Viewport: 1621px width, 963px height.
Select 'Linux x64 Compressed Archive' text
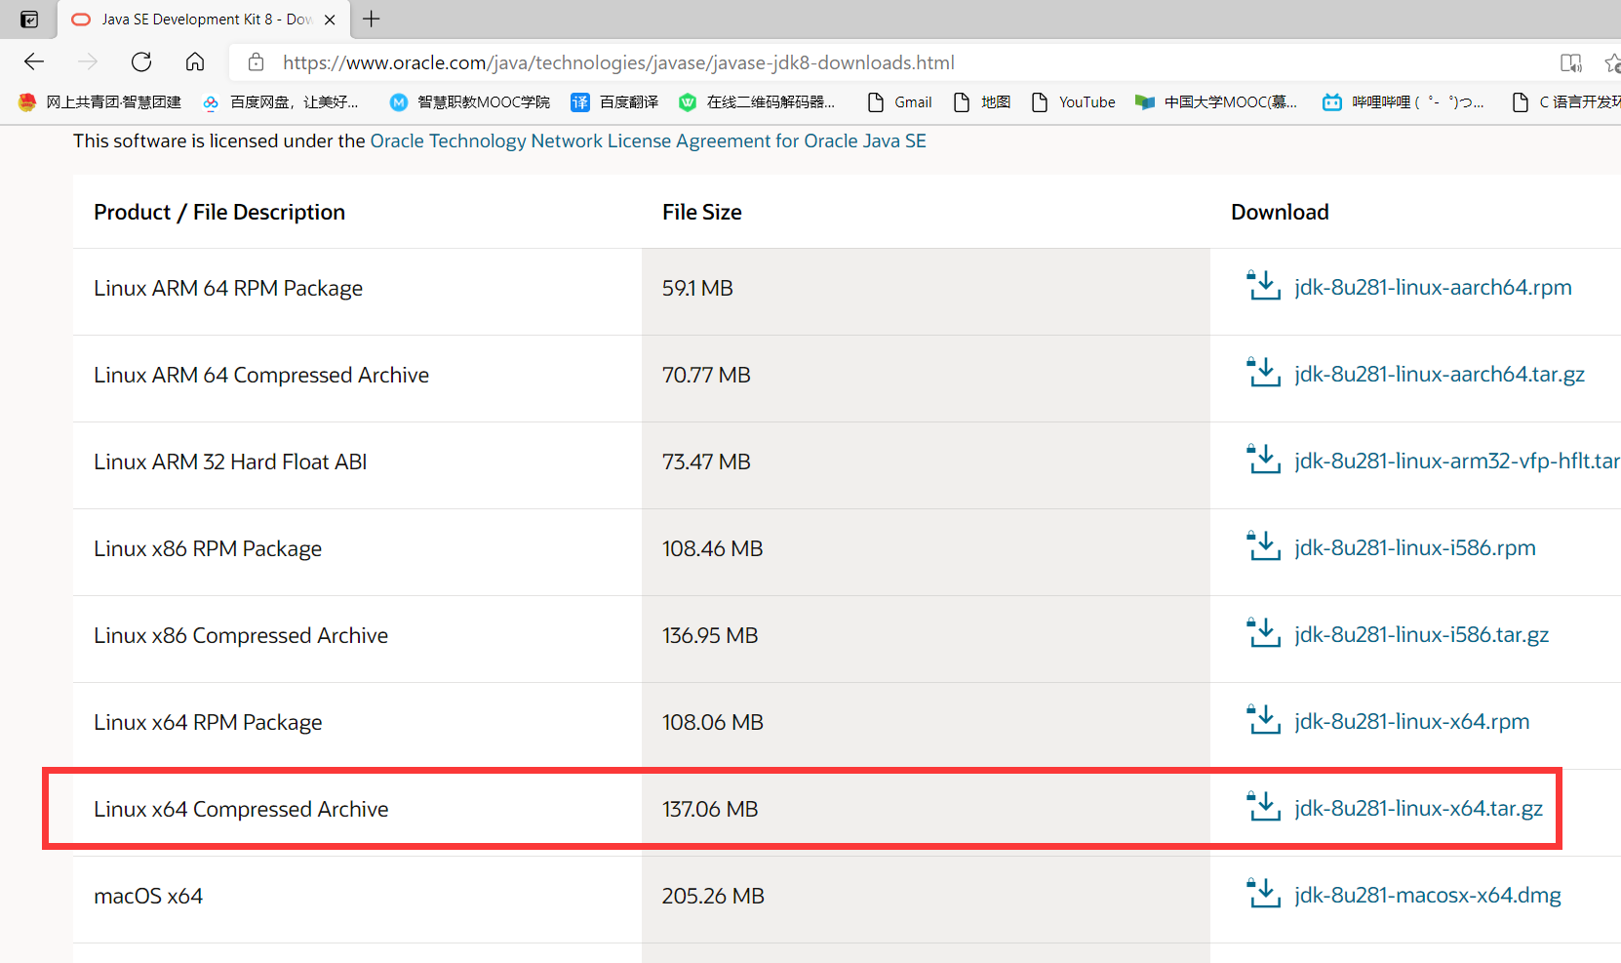[241, 810]
